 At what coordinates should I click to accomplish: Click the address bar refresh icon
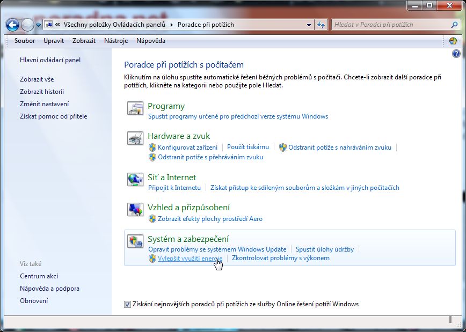[x=321, y=25]
